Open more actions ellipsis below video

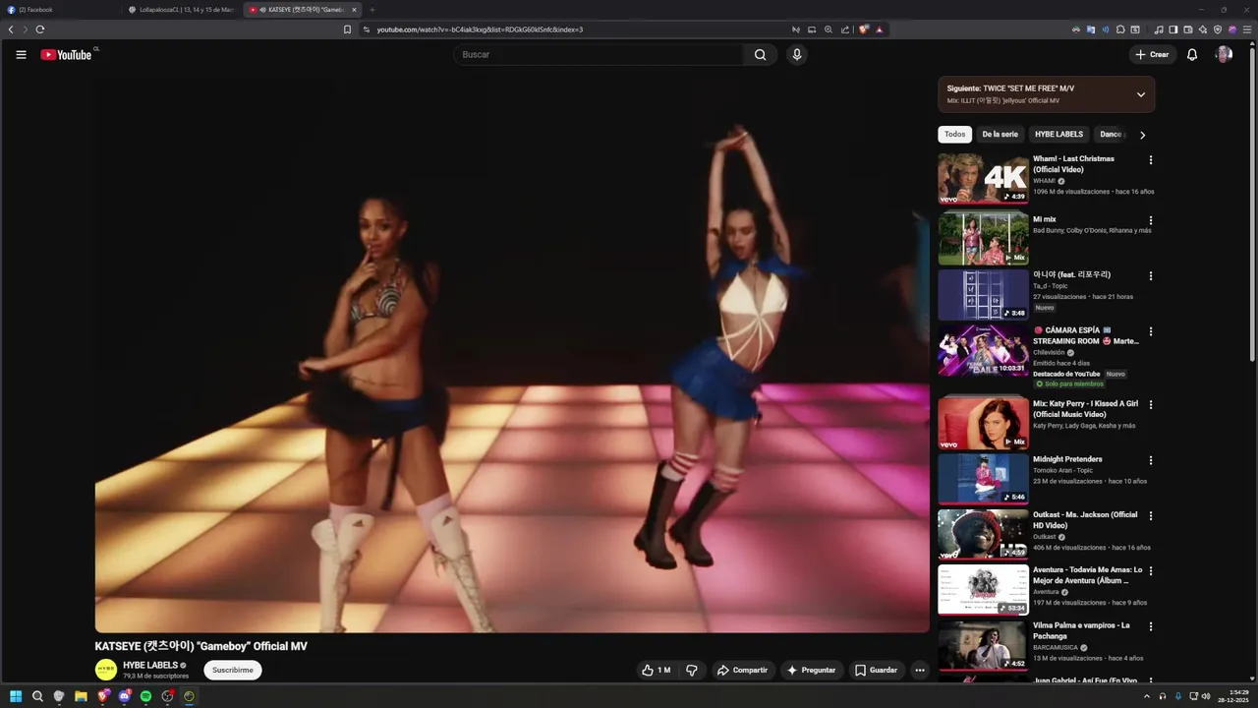920,670
